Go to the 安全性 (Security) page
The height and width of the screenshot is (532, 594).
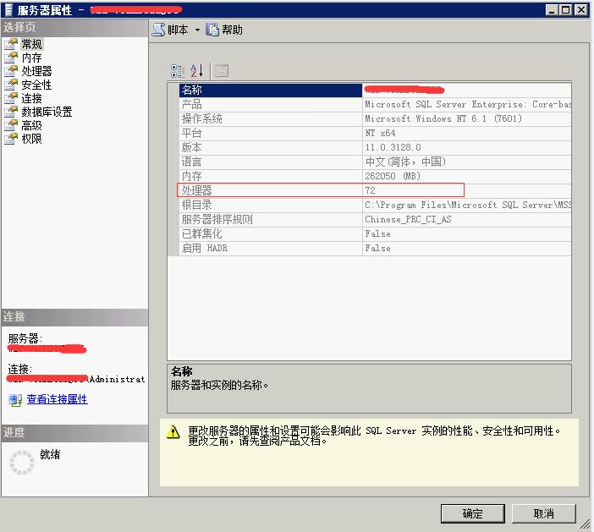(36, 85)
